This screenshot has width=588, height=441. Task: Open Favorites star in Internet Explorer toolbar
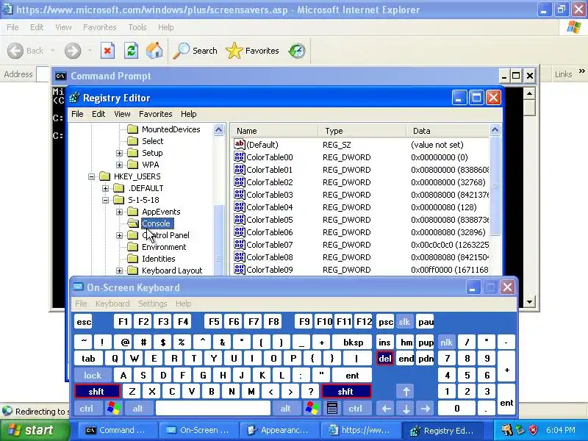coord(252,51)
